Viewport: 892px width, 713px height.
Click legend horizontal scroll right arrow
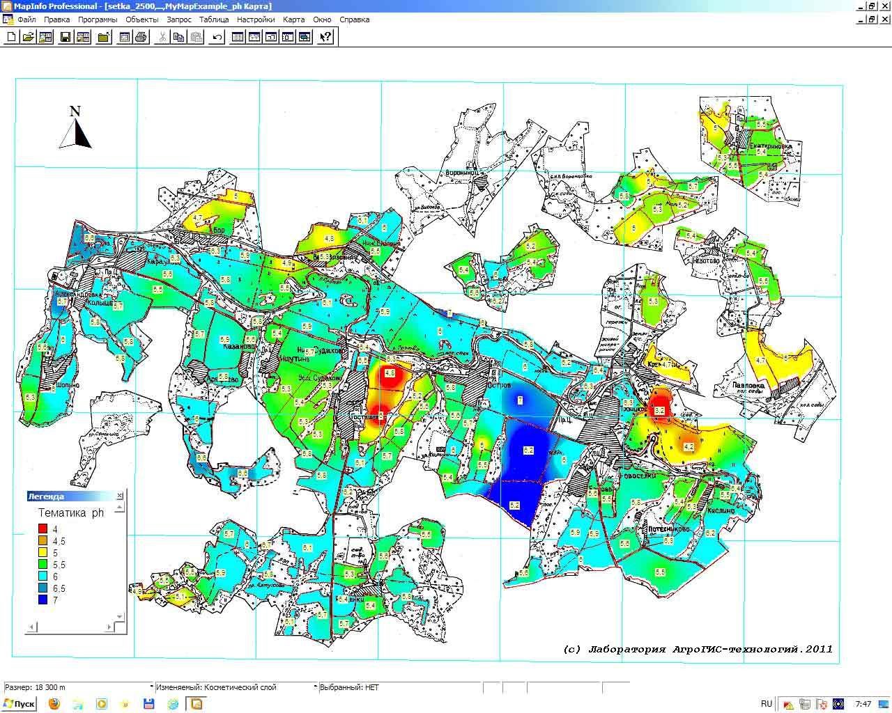(109, 627)
